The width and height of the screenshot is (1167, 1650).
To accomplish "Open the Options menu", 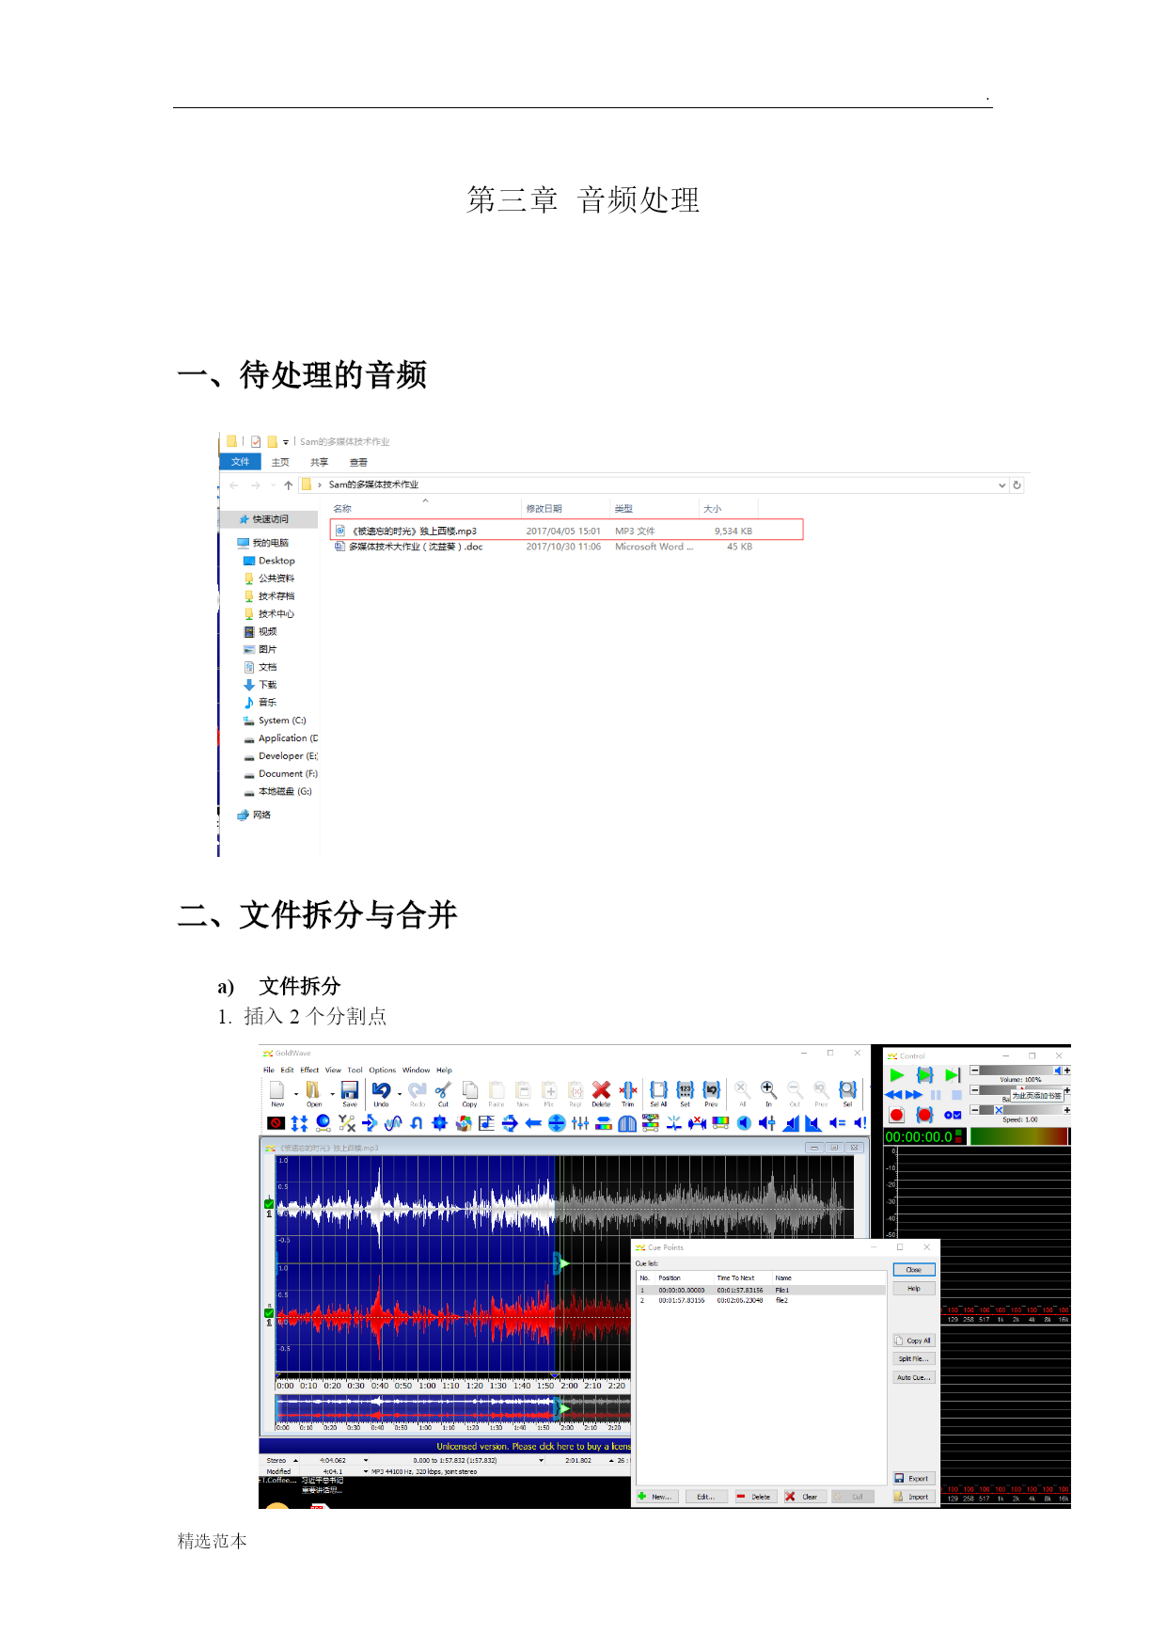I will pyautogui.click(x=382, y=1071).
